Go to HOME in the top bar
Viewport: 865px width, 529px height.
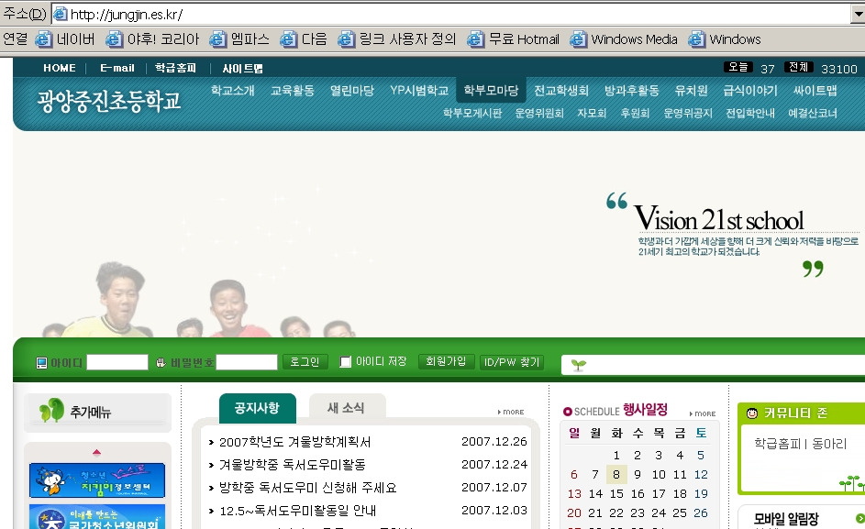pos(60,68)
